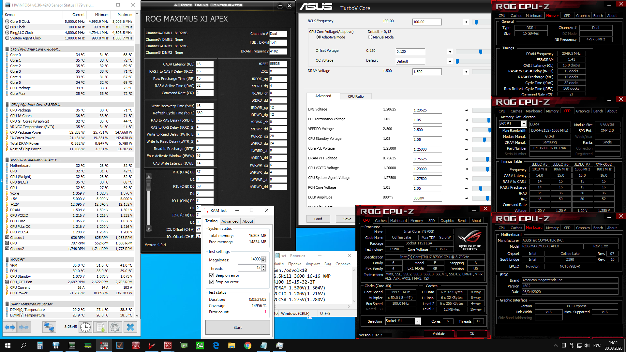Select Manual Mode radio button

click(370, 37)
